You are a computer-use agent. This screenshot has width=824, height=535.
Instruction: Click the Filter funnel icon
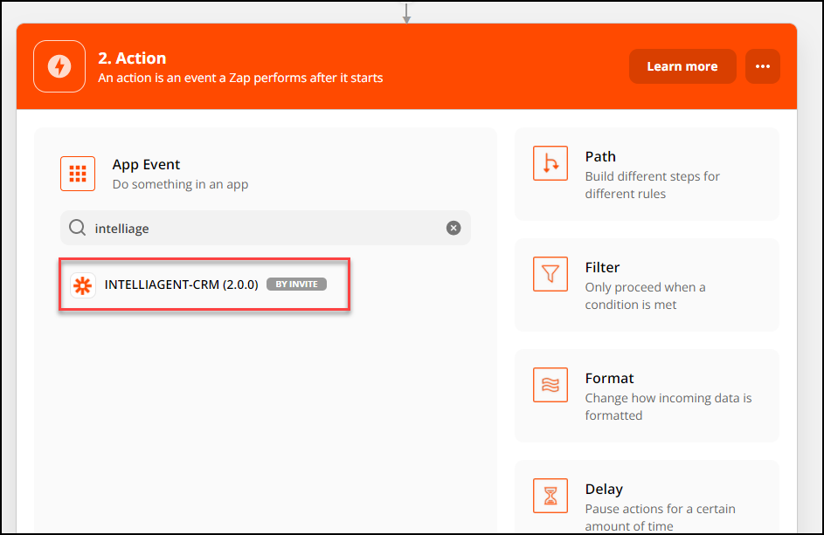pos(550,274)
